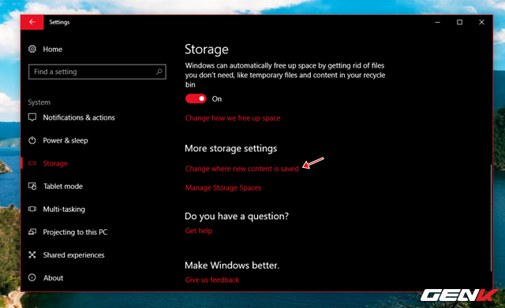Click the More storage settings heading

(231, 149)
